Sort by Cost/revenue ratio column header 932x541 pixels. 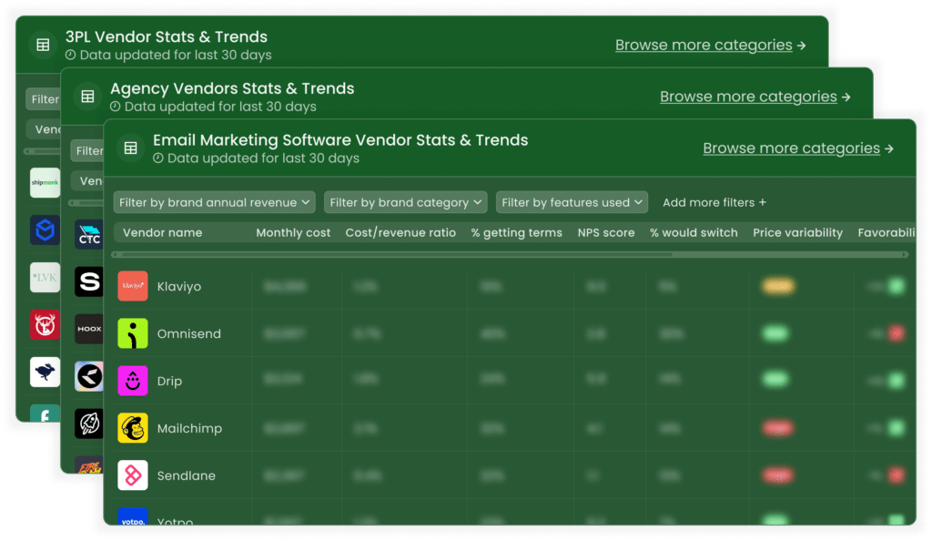point(400,232)
